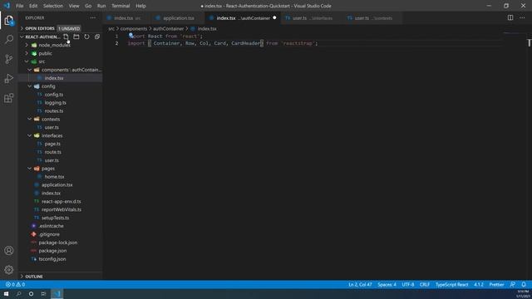Click the New Folder icon in explorer

tap(76, 37)
